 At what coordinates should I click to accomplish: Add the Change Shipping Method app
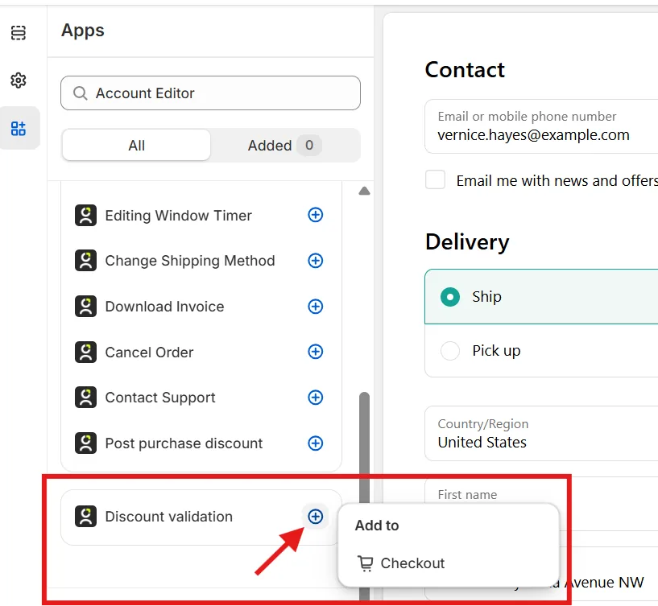pos(315,261)
